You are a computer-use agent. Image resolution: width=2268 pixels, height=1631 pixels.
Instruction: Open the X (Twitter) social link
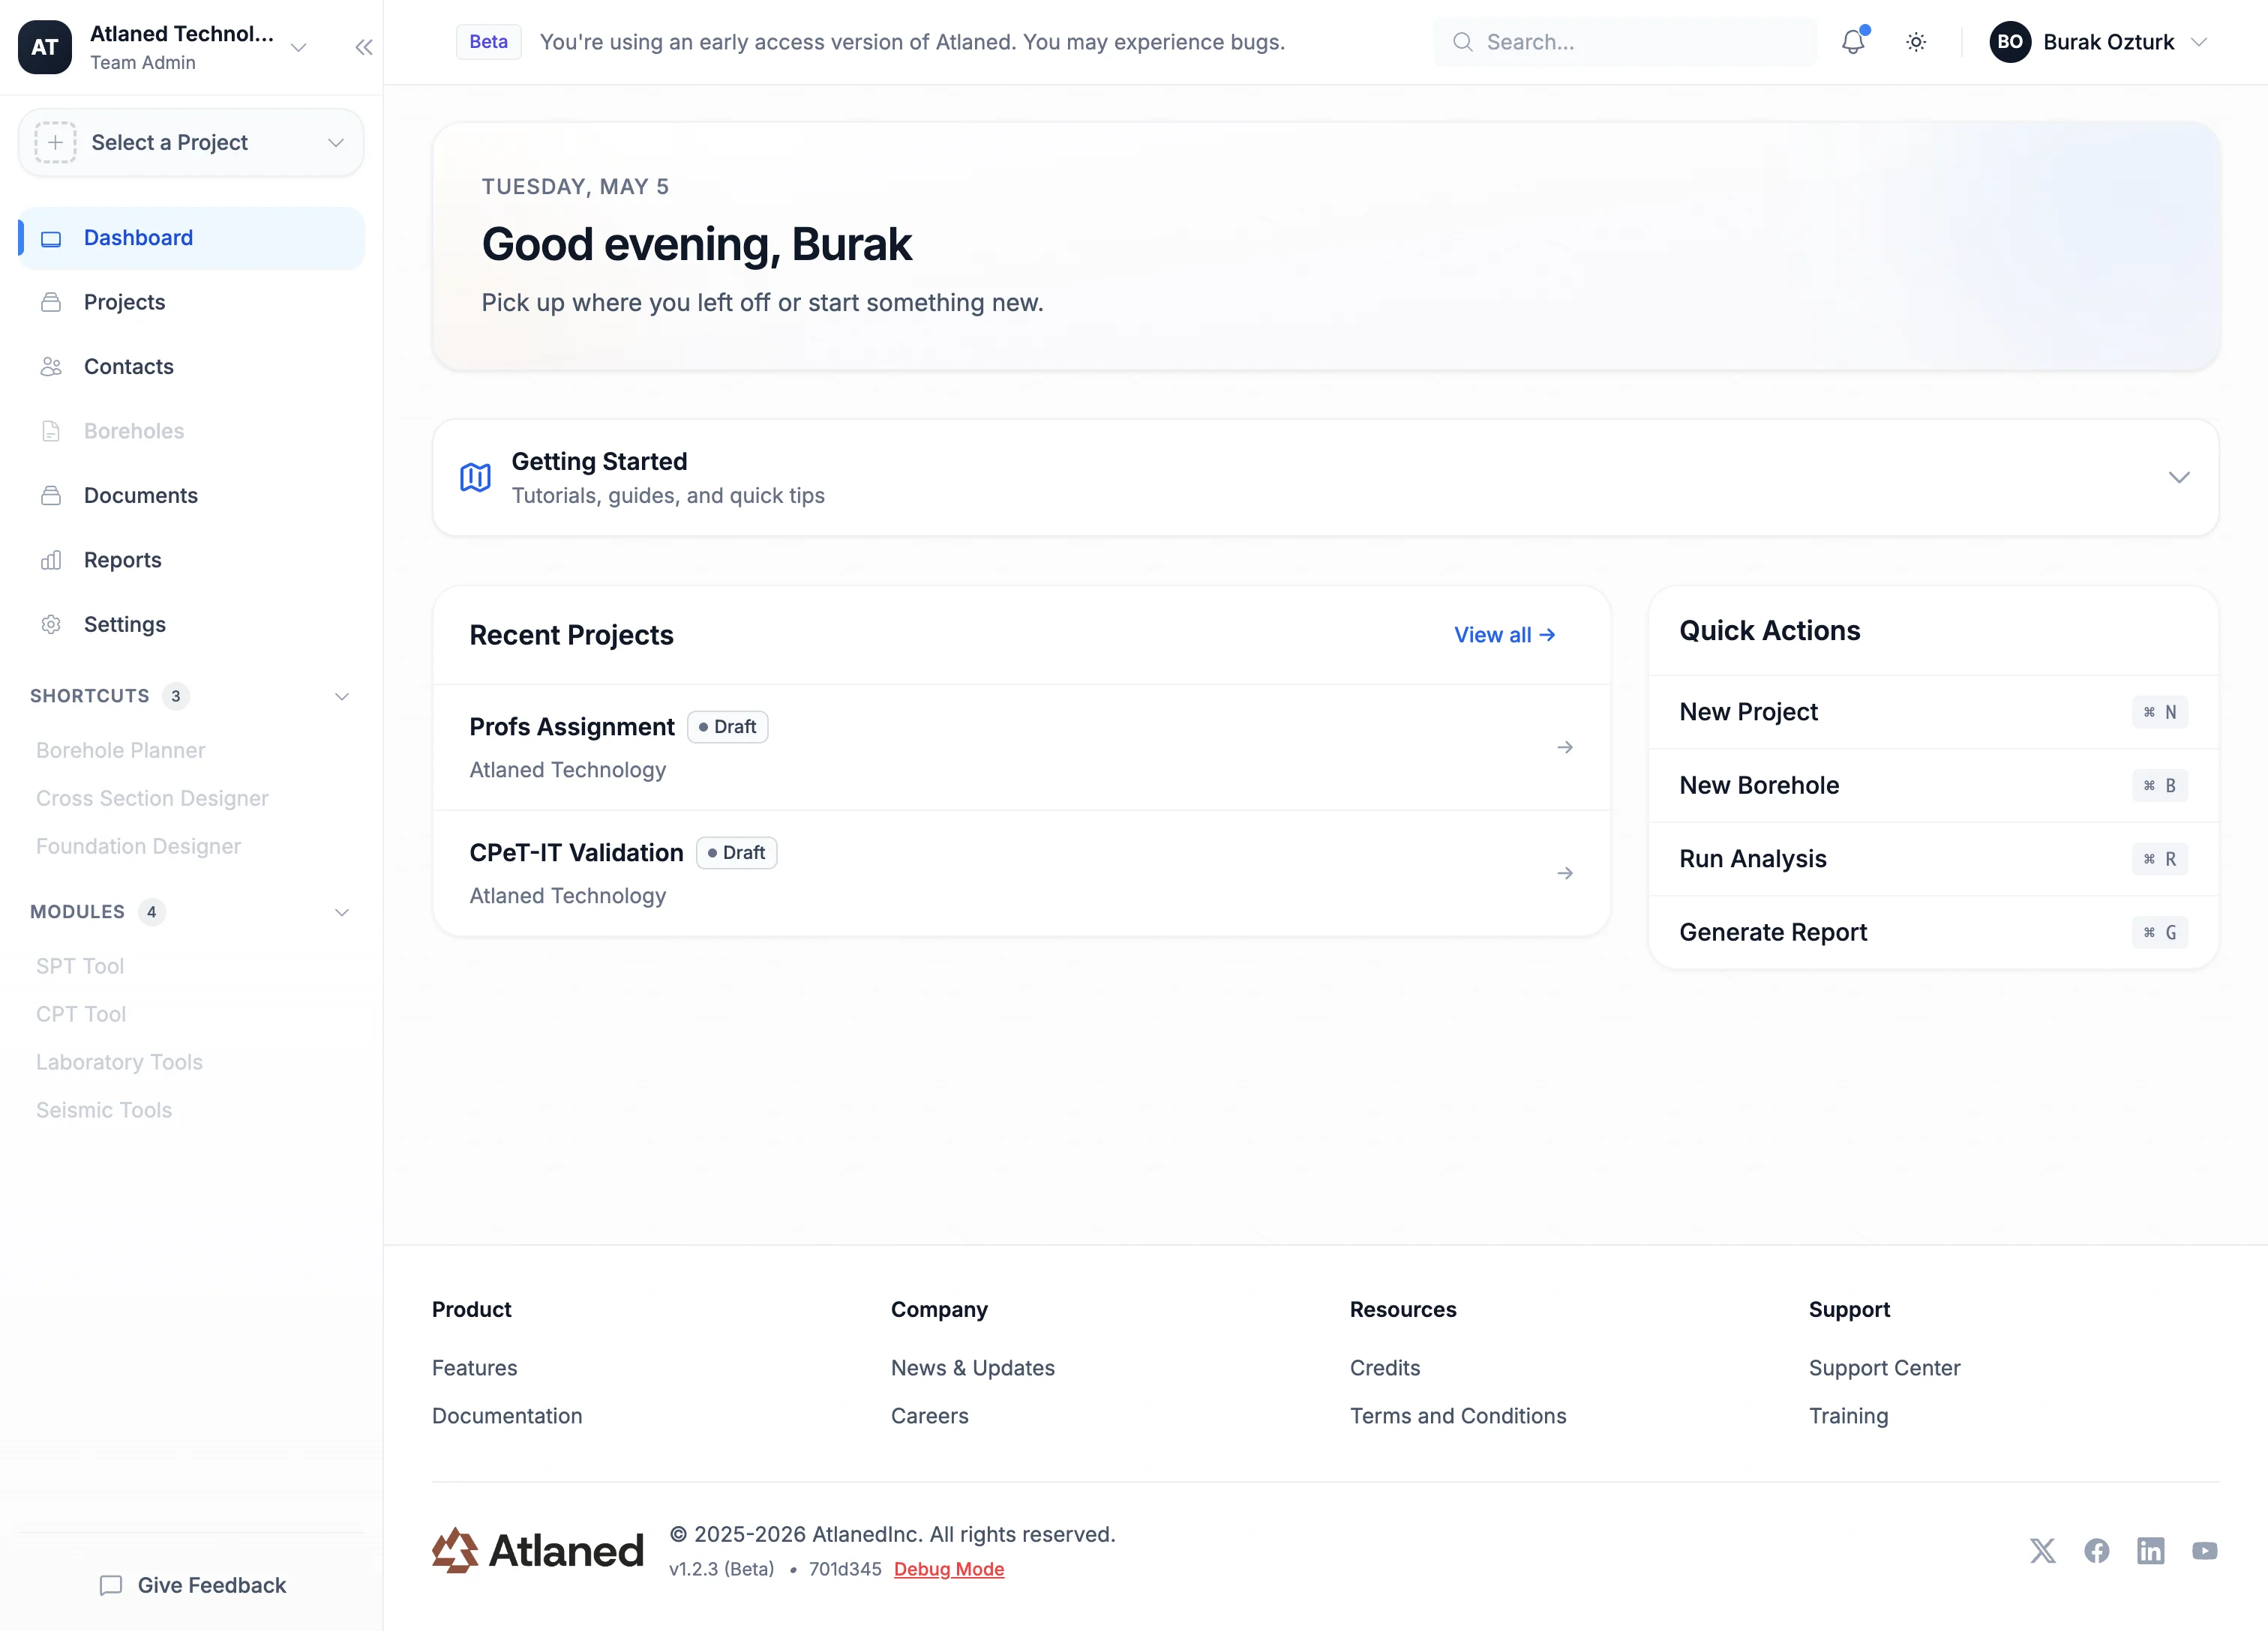pos(2042,1550)
